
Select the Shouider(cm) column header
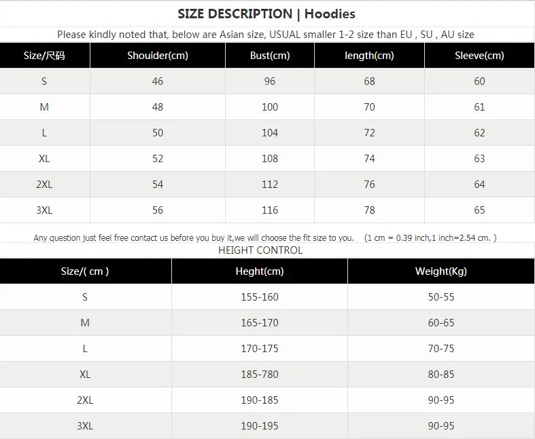coord(158,56)
